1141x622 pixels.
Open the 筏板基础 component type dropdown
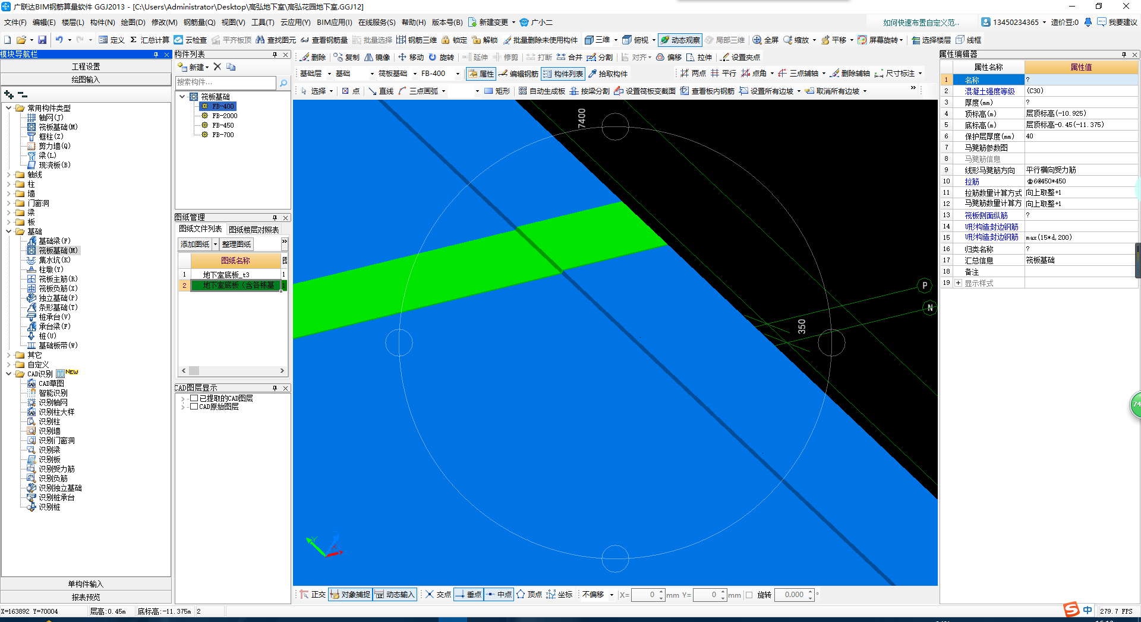coord(415,74)
